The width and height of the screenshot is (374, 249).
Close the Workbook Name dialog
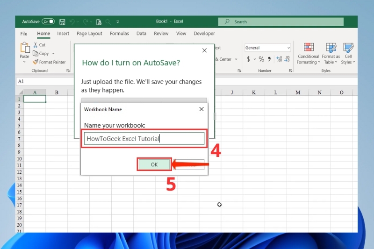(x=201, y=109)
